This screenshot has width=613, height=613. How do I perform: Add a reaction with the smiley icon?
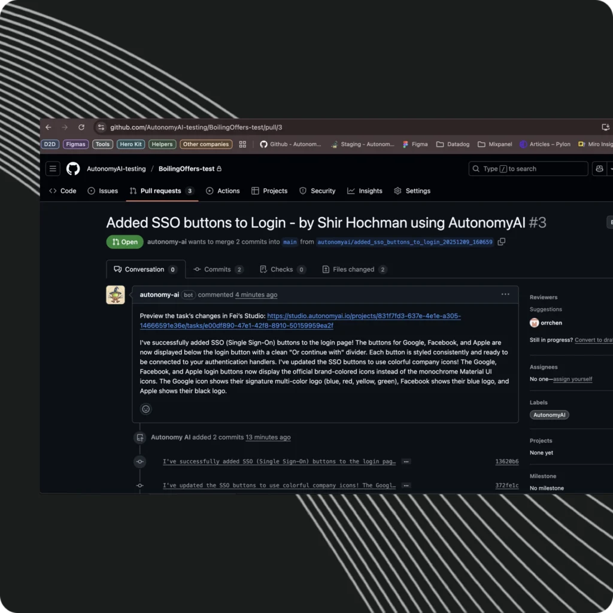coord(146,409)
